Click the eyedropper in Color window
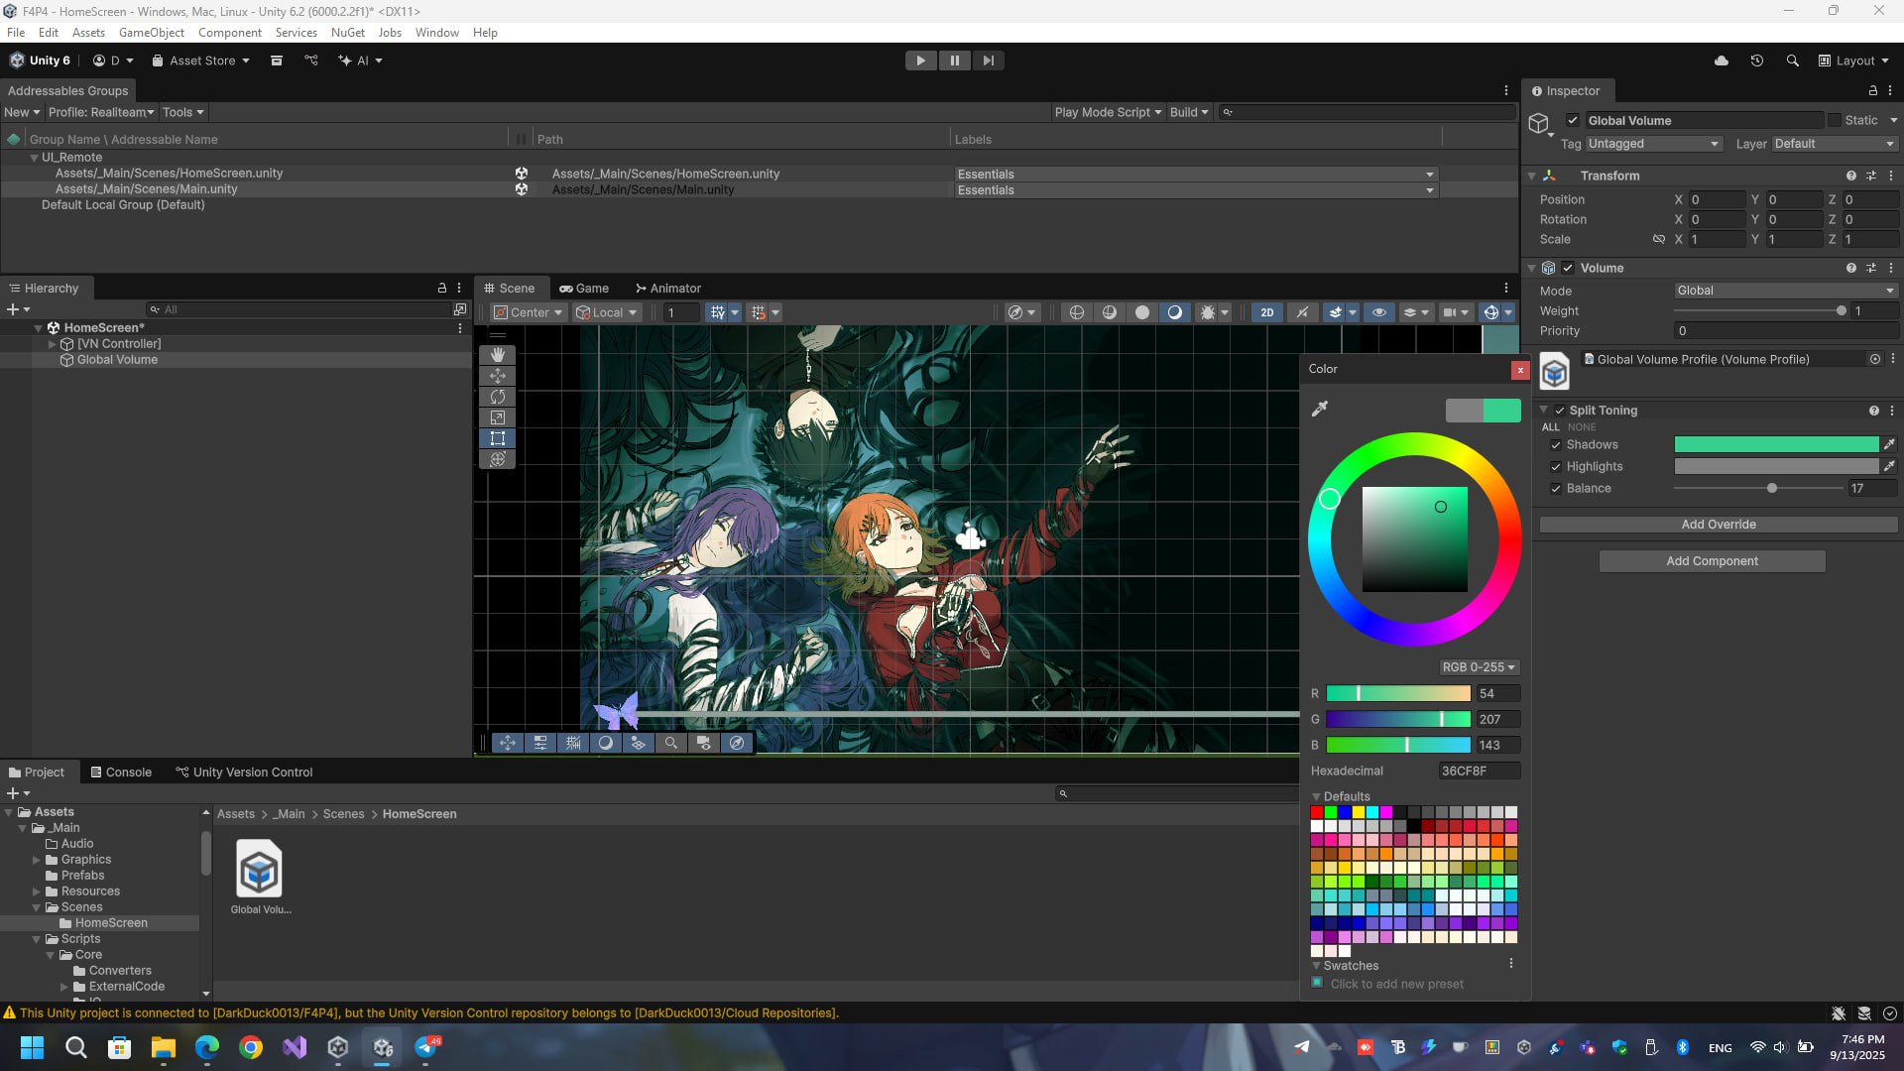The image size is (1904, 1071). [x=1320, y=409]
